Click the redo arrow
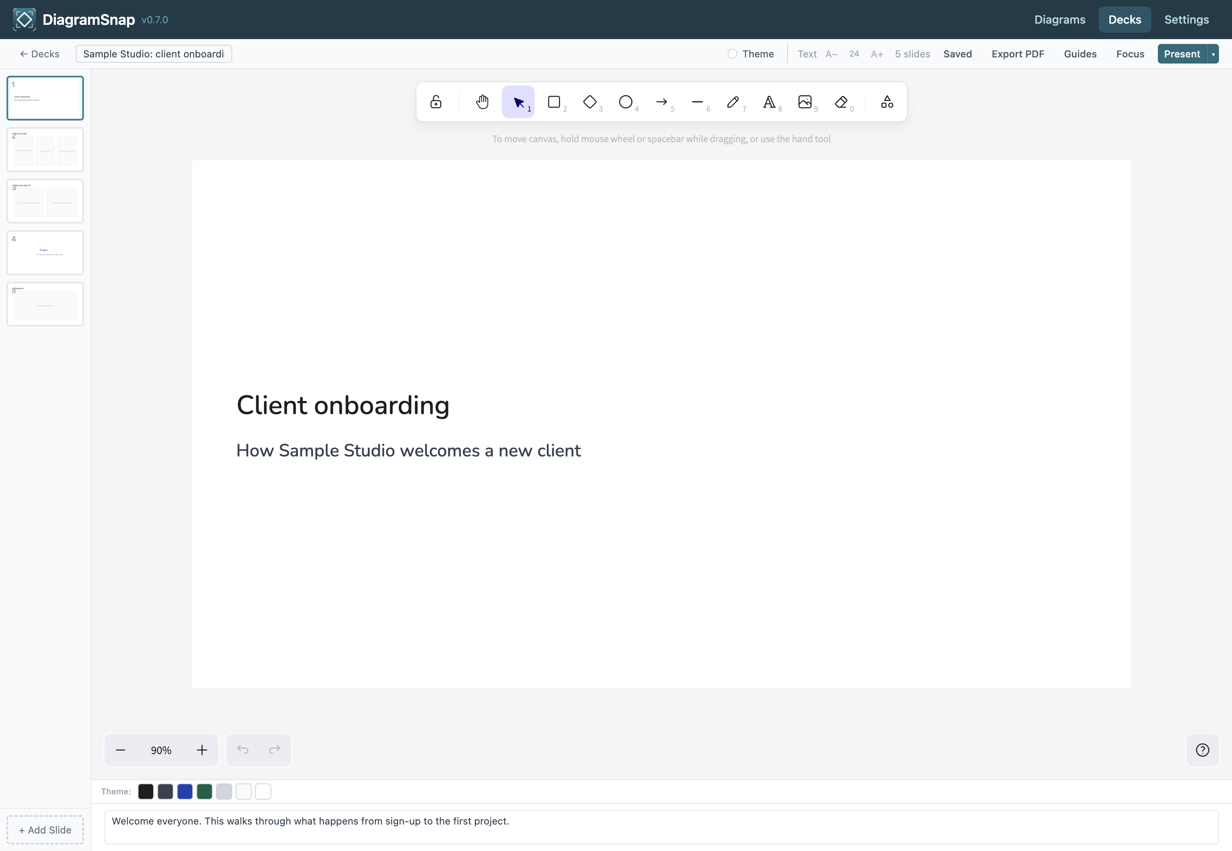Image resolution: width=1232 pixels, height=851 pixels. click(x=274, y=750)
